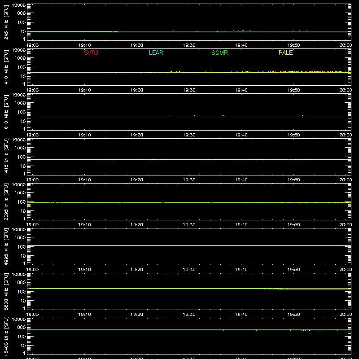Viewport: 359px width, 359px height.
Task: Click the 10 tick of the 1415 MHz plot
Action: (23, 166)
